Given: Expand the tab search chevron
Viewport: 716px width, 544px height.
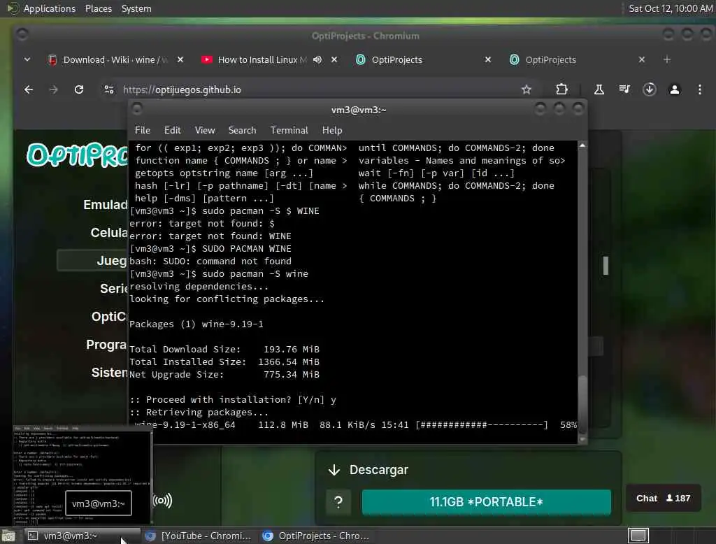Looking at the screenshot, I should pyautogui.click(x=27, y=59).
